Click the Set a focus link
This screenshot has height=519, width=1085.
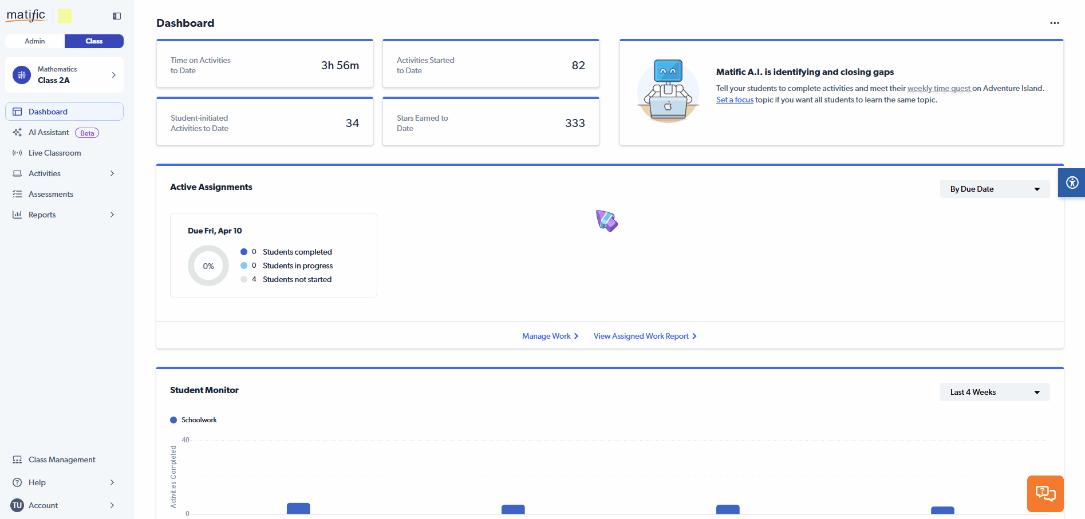point(735,100)
